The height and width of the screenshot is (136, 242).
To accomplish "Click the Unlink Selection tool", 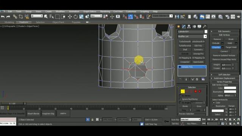I will tap(21, 17).
